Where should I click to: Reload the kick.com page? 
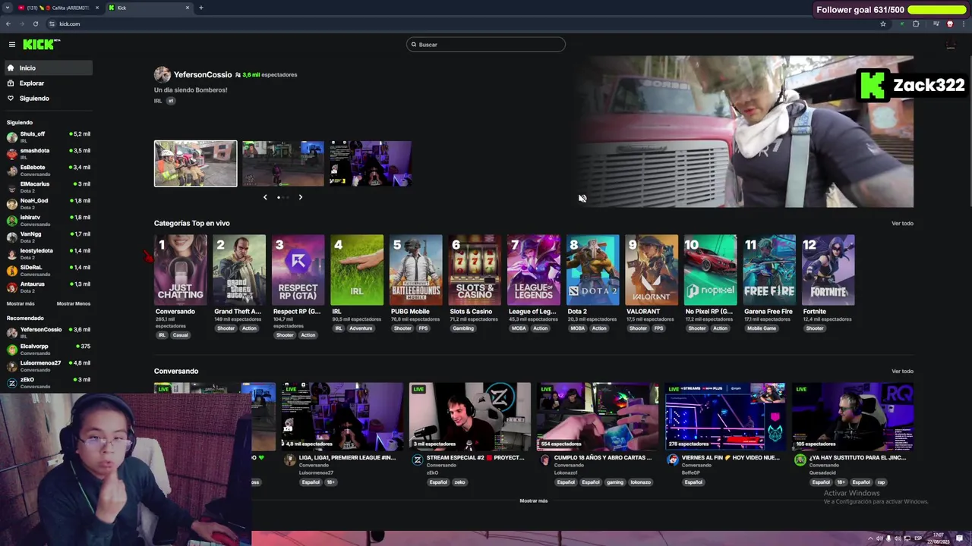pos(36,24)
